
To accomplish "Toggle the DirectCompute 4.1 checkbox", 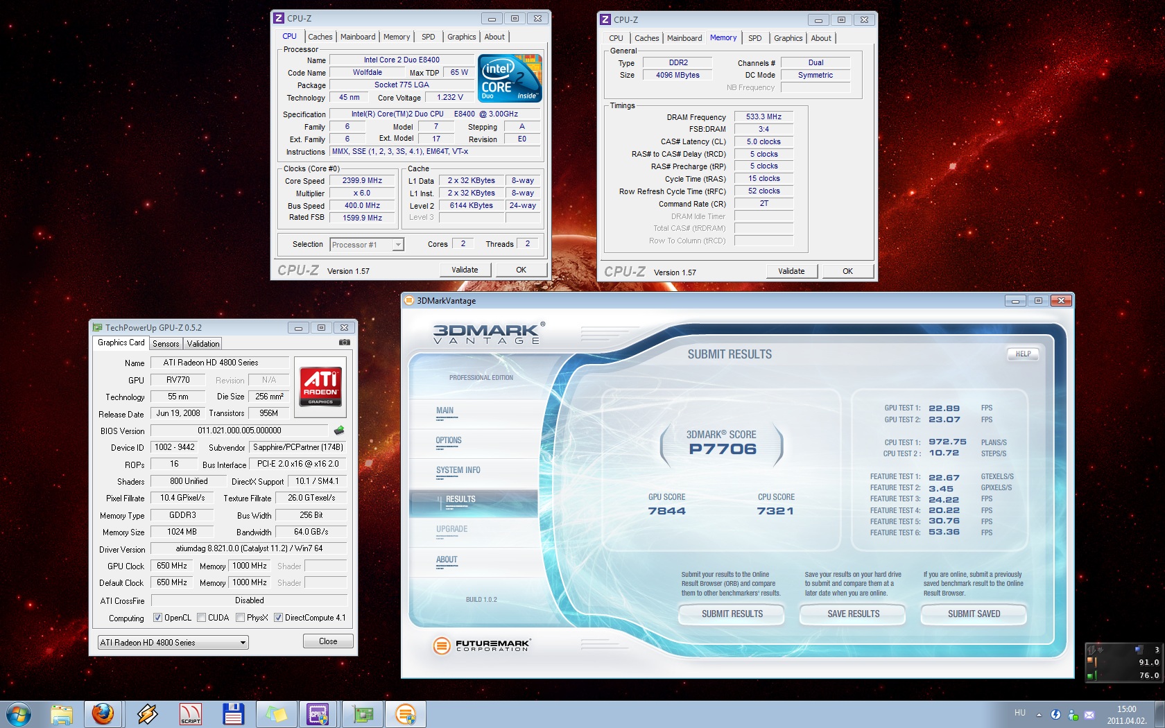I will click(278, 618).
